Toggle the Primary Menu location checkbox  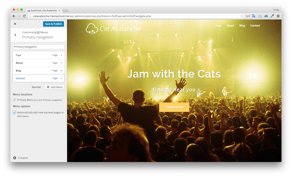(14, 100)
